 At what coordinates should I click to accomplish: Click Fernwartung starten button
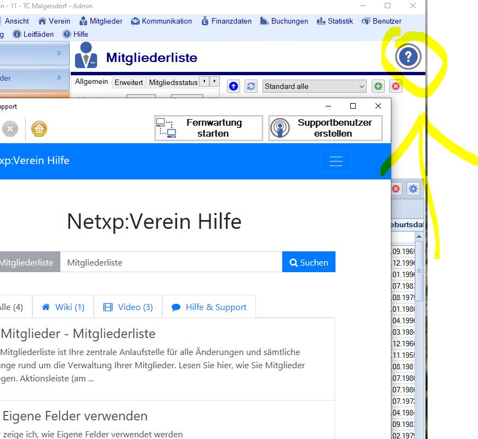(x=209, y=128)
